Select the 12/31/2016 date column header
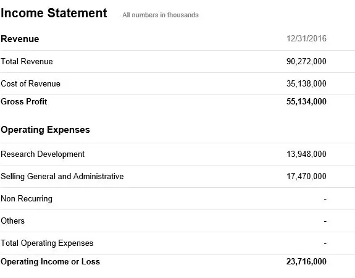Screen dimensions: 355x278 [x=306, y=38]
